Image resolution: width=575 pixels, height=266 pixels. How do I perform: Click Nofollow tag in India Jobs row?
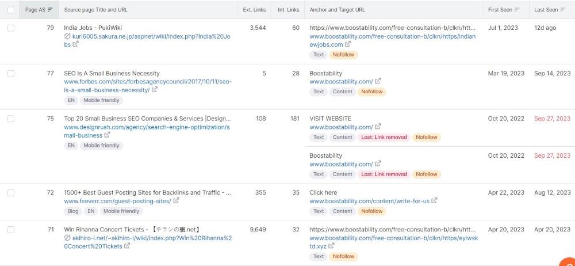coord(343,55)
